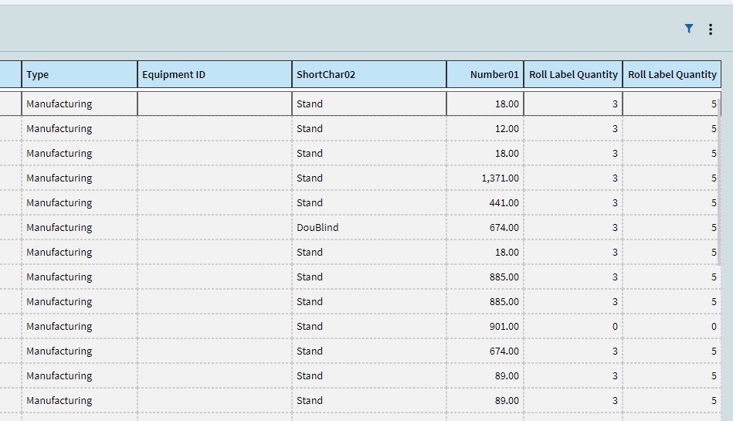Select the Equipment ID cell in first row
The width and height of the screenshot is (733, 421).
pos(215,104)
